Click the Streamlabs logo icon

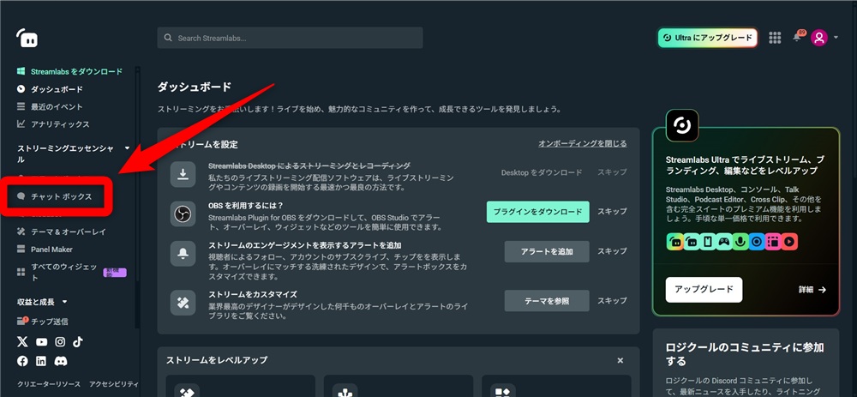coord(27,38)
